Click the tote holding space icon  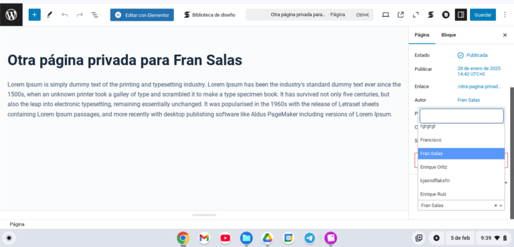pyautogui.click(x=418, y=238)
